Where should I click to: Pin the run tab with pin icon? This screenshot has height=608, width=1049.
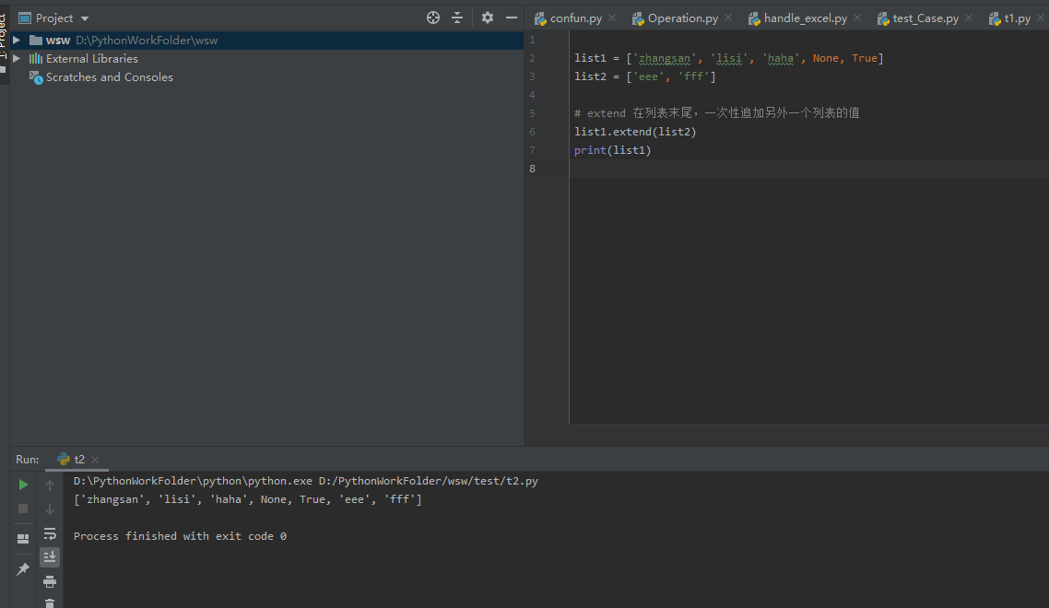pos(23,569)
